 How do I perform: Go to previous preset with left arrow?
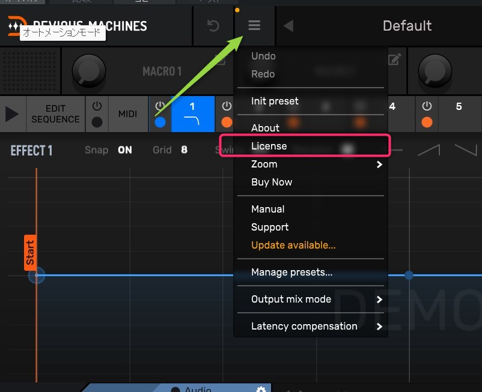coord(288,26)
